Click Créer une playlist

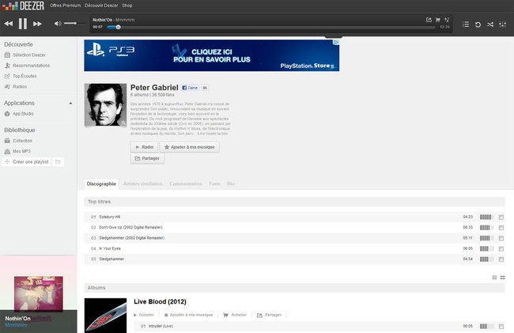[27, 162]
